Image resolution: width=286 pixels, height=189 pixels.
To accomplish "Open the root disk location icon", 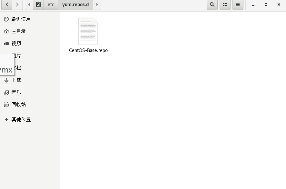I will 38,4.
